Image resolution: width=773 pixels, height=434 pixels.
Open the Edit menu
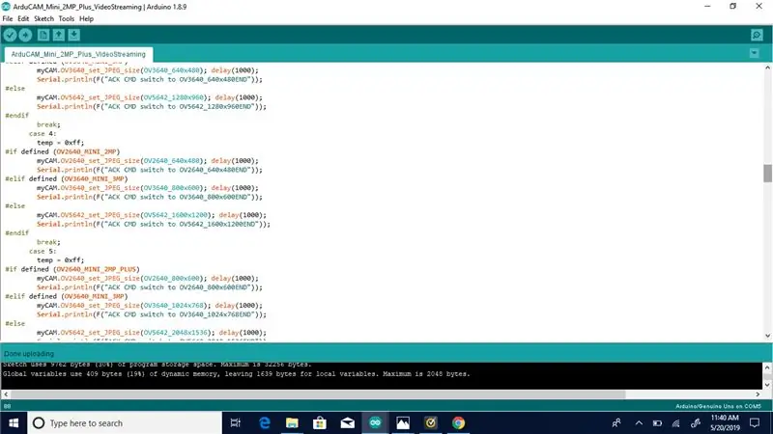coord(23,18)
